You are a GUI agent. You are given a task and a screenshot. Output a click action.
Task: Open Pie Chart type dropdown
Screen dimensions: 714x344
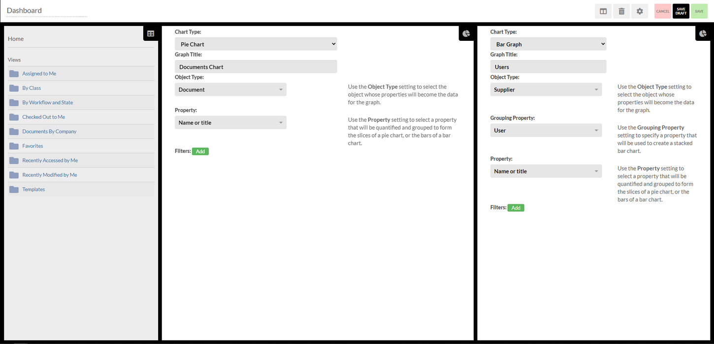pos(256,44)
